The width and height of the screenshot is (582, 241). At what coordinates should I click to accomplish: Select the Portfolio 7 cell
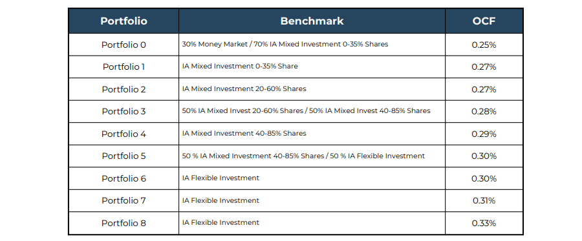pyautogui.click(x=124, y=200)
